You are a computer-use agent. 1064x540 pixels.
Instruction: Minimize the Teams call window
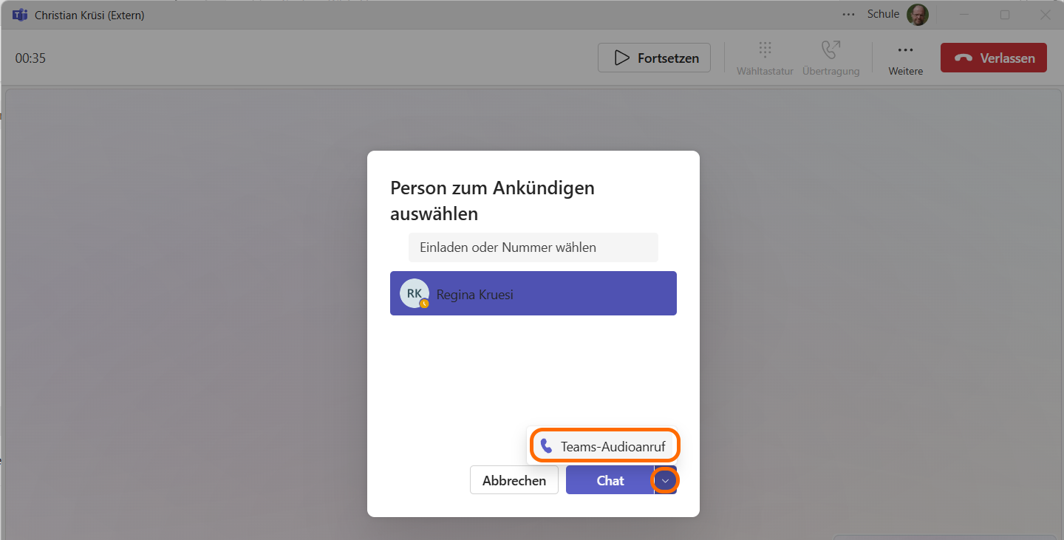pos(964,15)
